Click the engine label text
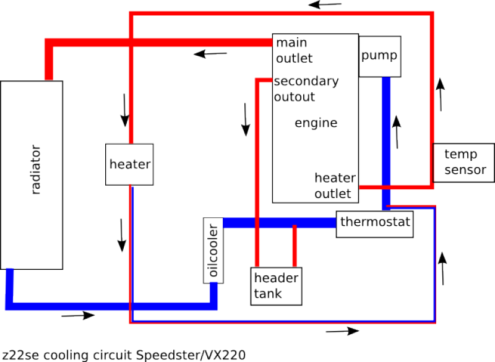The image size is (495, 362). click(x=316, y=123)
